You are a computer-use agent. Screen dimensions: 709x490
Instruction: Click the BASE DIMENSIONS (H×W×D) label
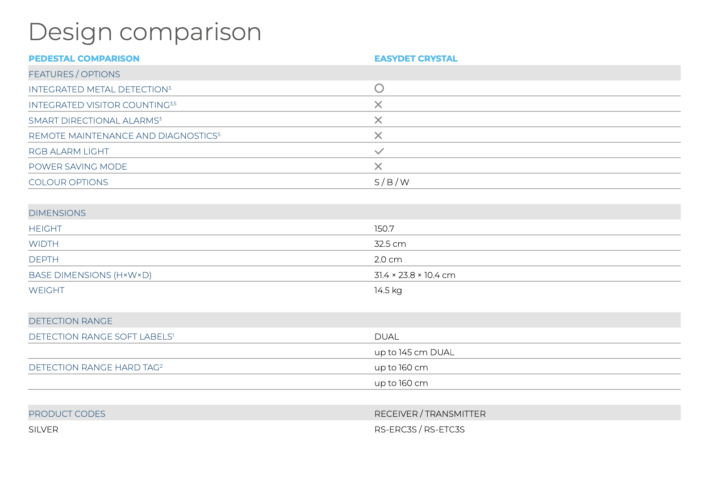[90, 275]
